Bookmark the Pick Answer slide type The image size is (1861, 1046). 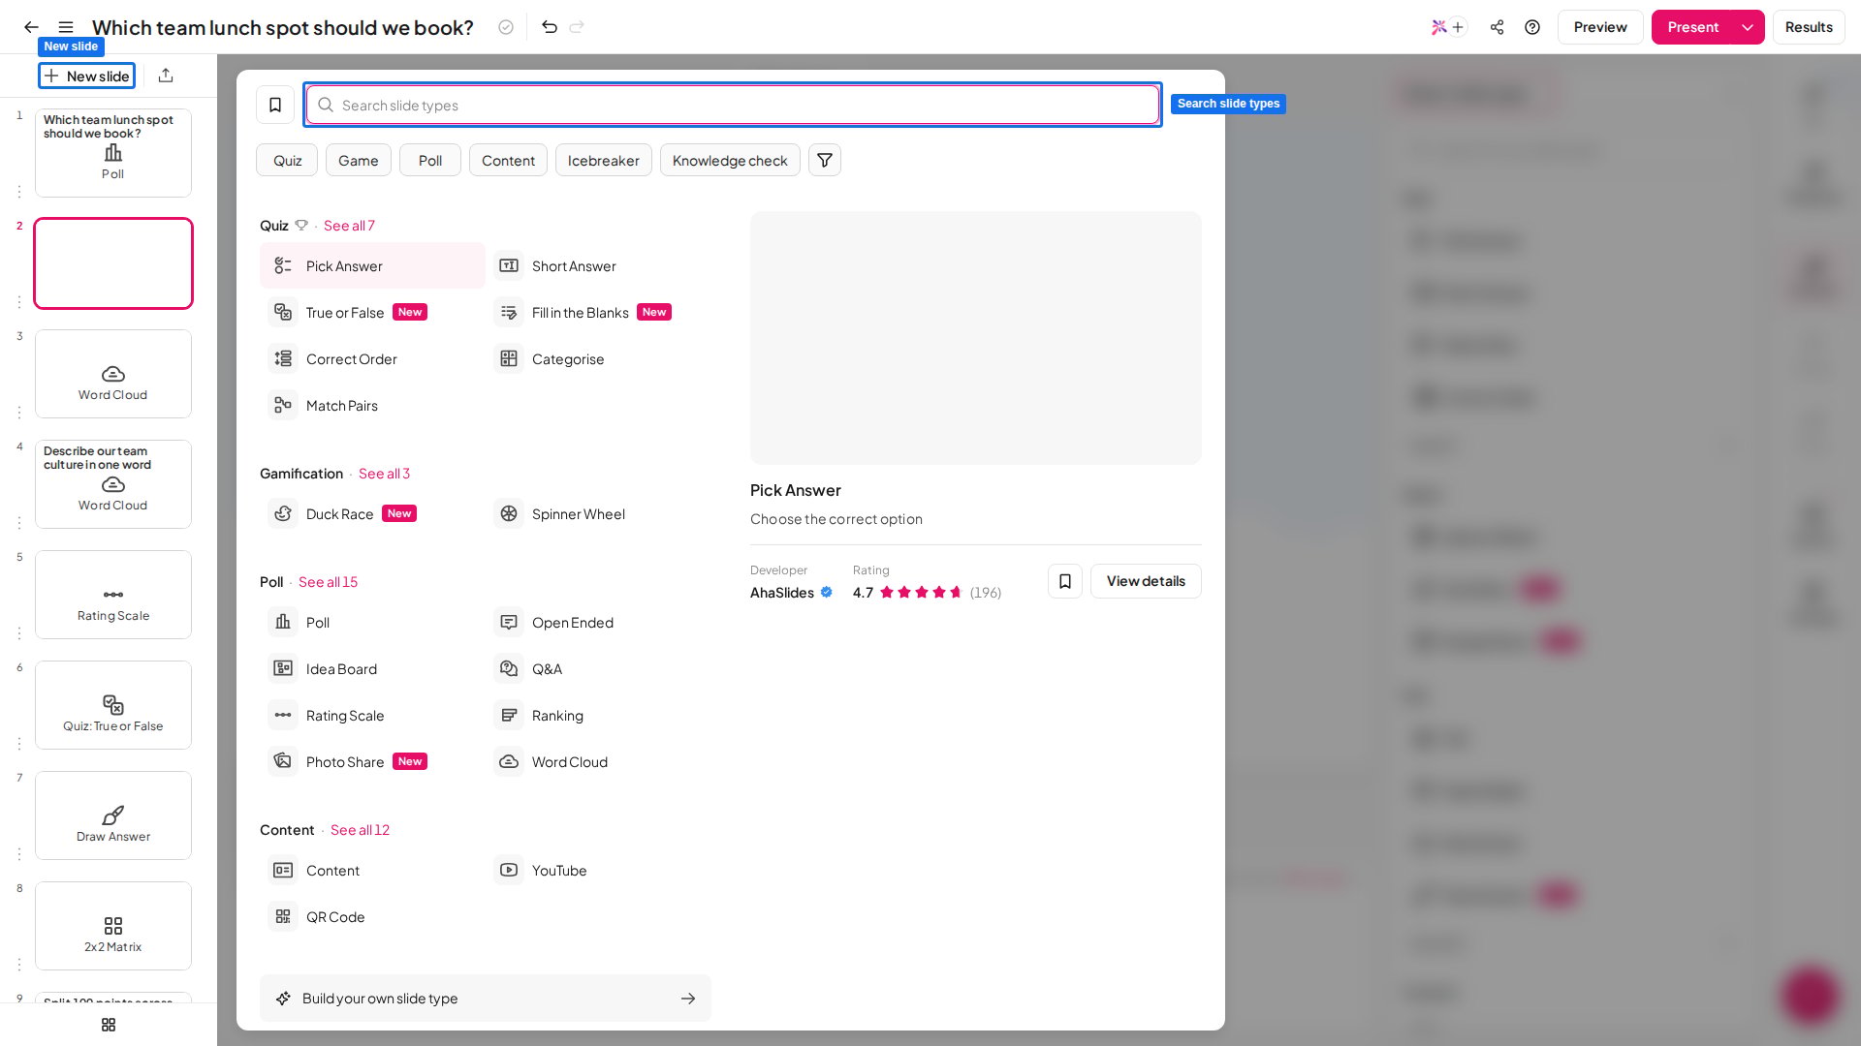[1065, 581]
